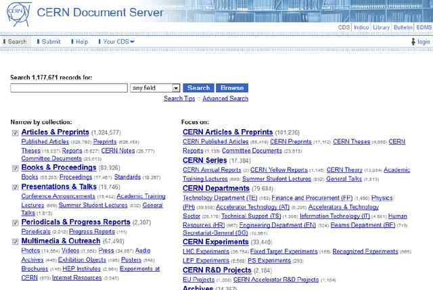This screenshot has width=433, height=290.
Task: Open Technology Department (TE) link
Action: click(220, 198)
